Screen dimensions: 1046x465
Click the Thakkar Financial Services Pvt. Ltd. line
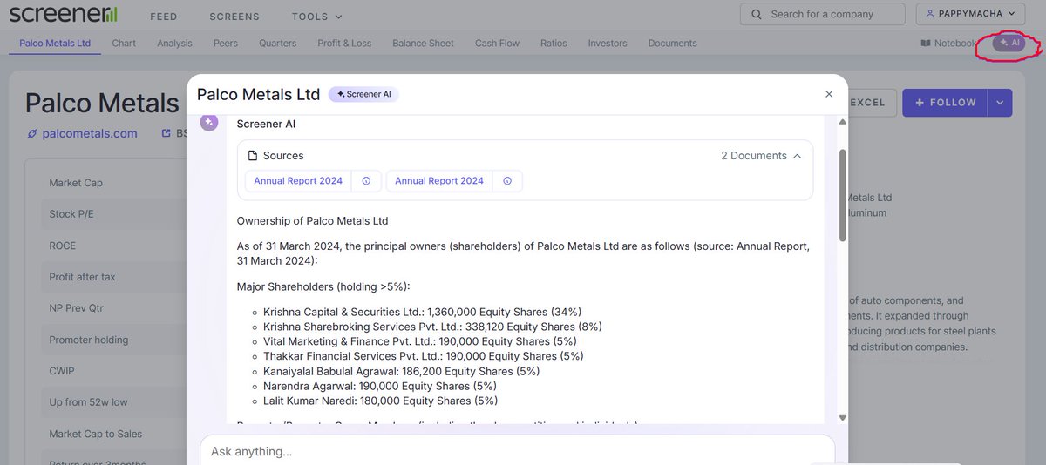tap(424, 356)
